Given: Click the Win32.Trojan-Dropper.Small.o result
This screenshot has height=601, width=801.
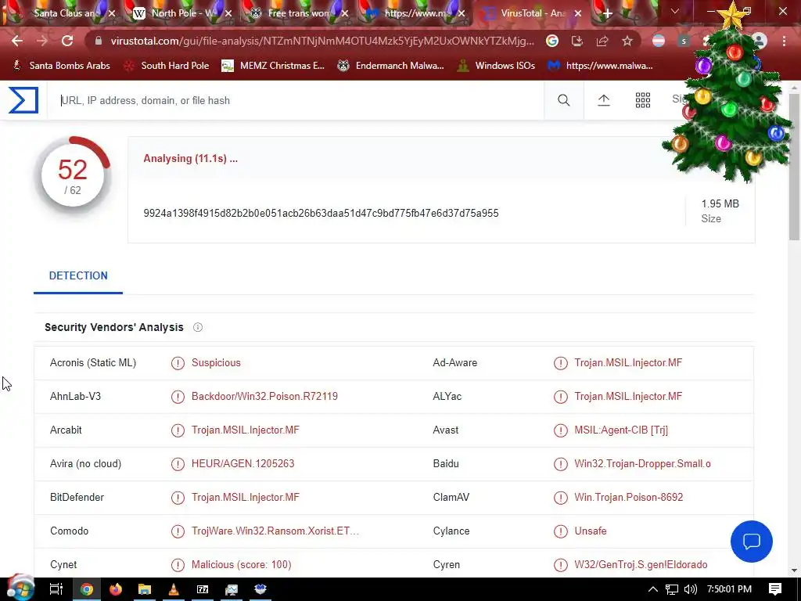Looking at the screenshot, I should click(642, 464).
